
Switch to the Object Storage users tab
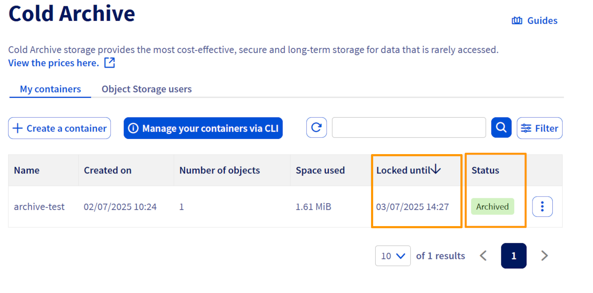coord(147,89)
